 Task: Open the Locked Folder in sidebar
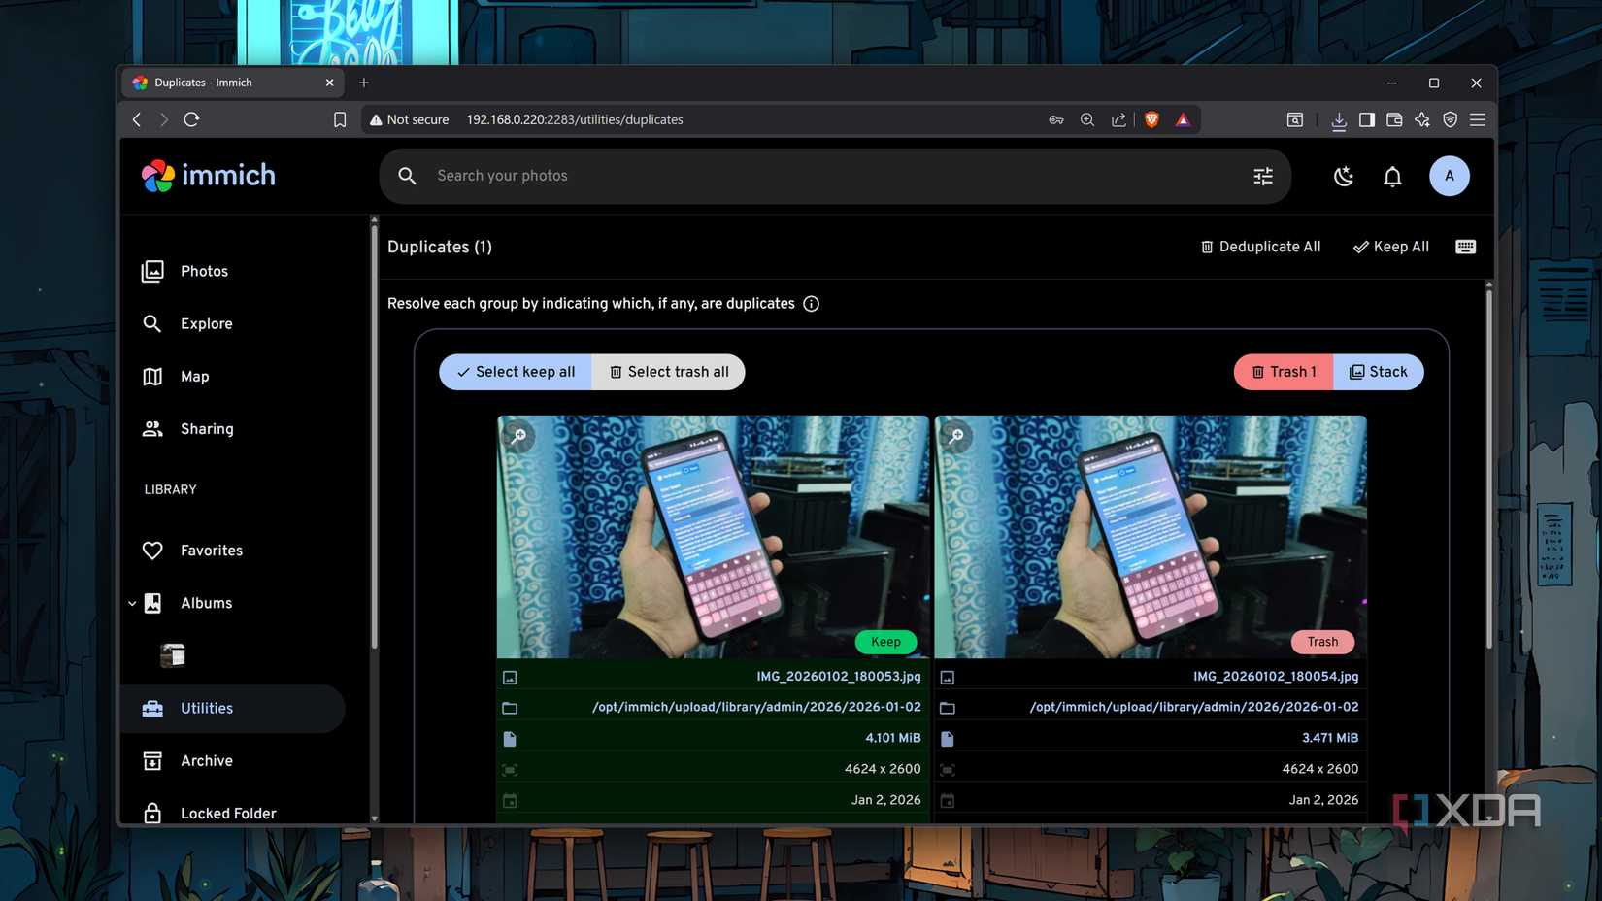(152, 813)
